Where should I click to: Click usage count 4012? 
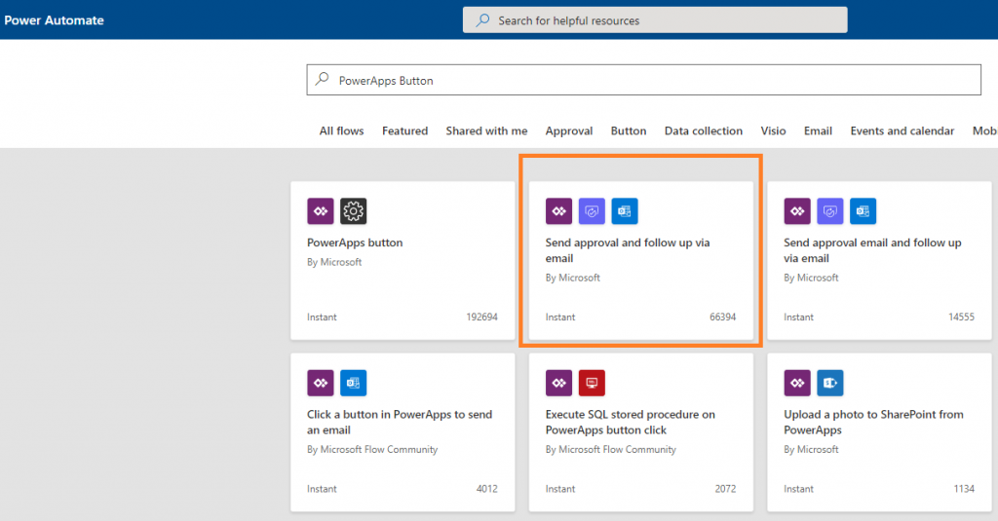(487, 489)
